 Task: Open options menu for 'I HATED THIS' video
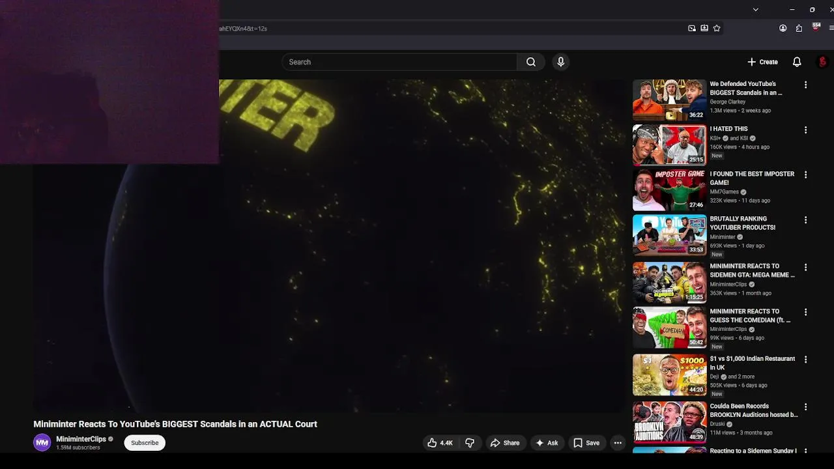805,130
